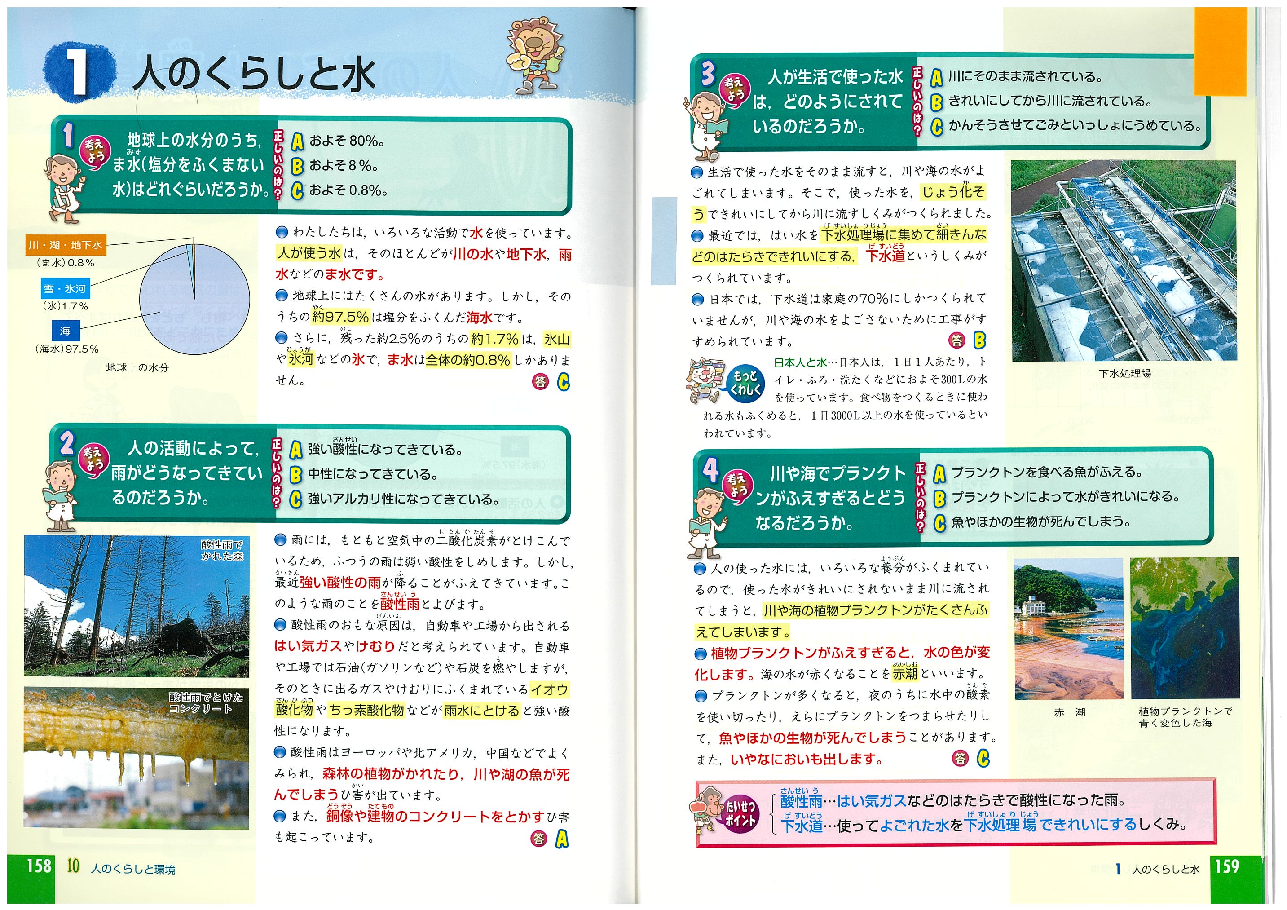Click the pie chart of 地球上の水分
1287x910 pixels.
tap(194, 300)
